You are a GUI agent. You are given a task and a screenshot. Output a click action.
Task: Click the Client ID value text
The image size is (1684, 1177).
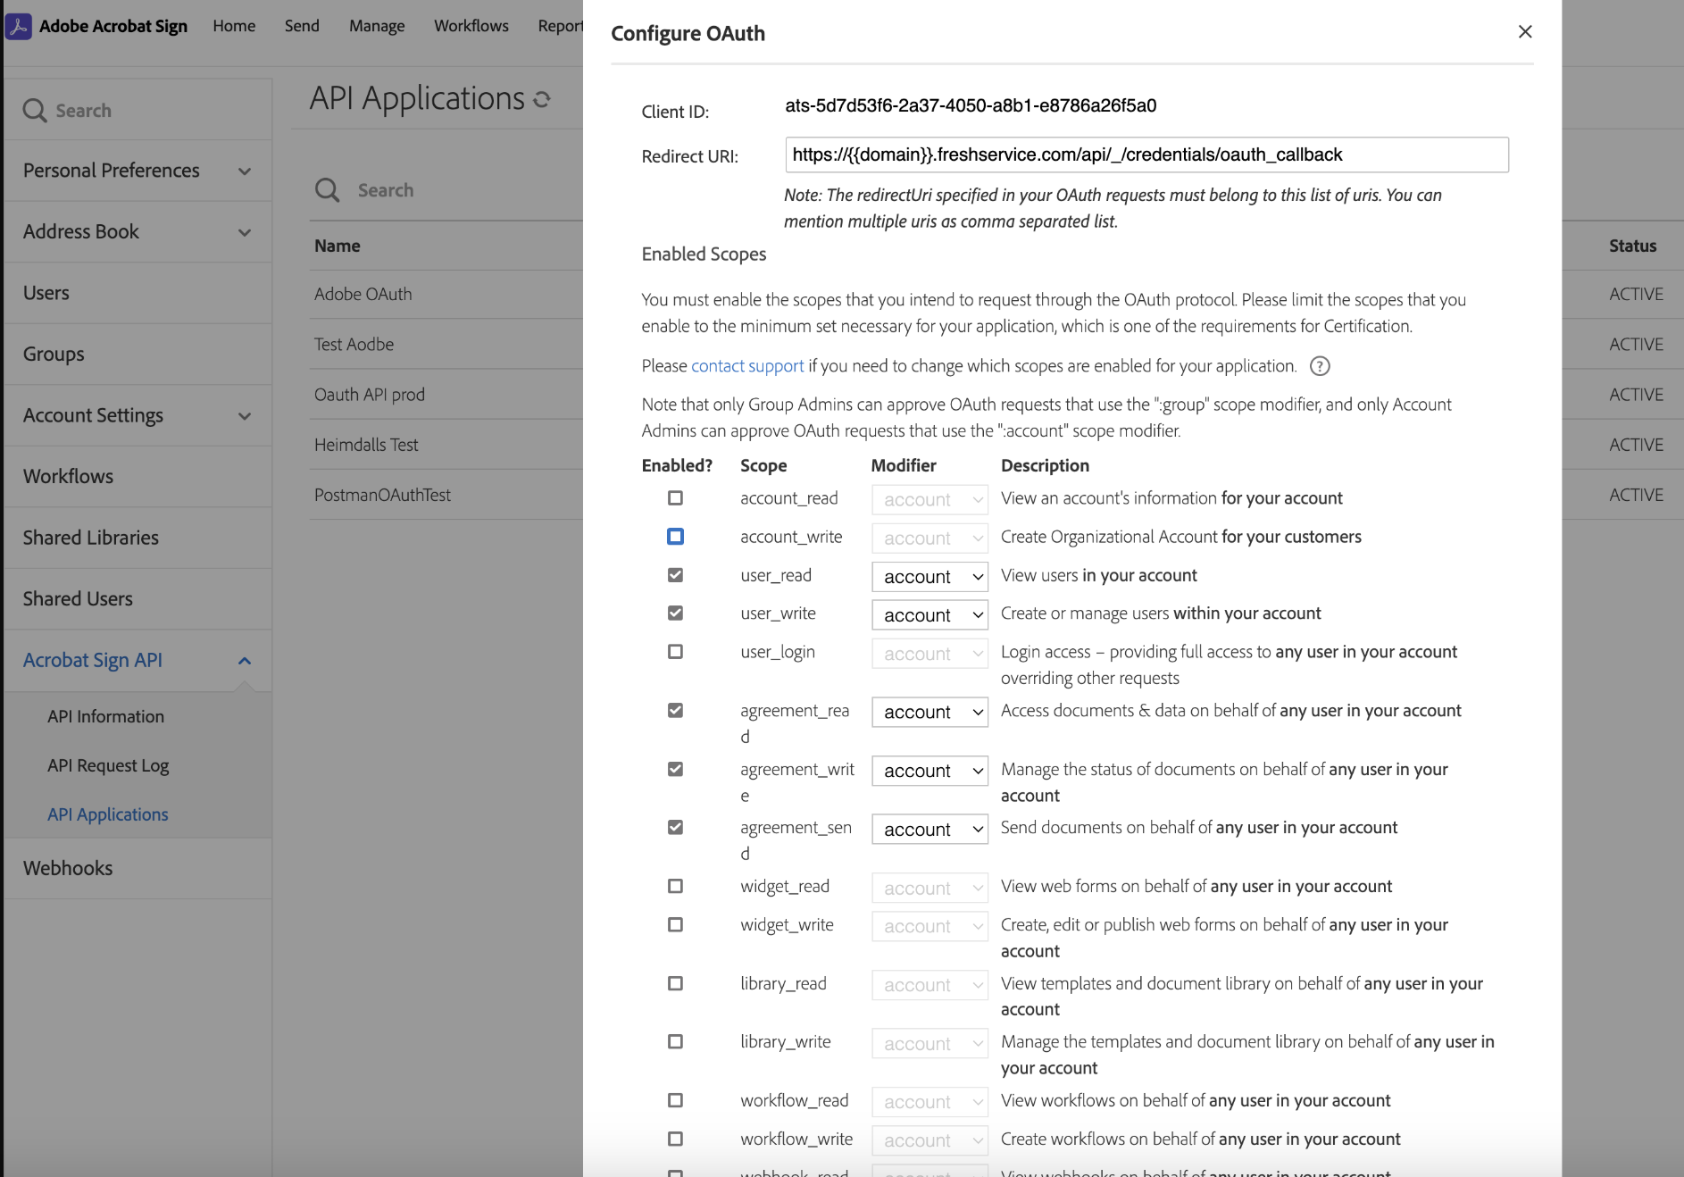(971, 105)
